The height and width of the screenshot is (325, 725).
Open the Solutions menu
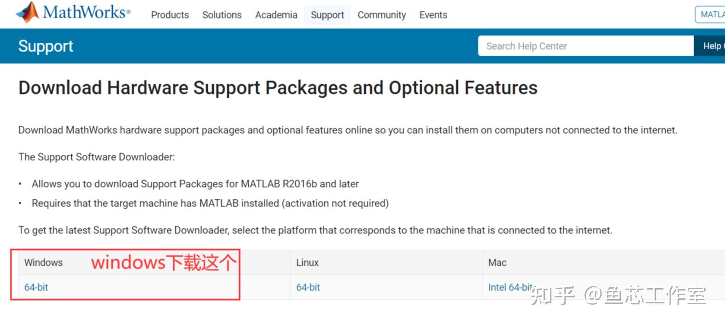[x=222, y=15]
